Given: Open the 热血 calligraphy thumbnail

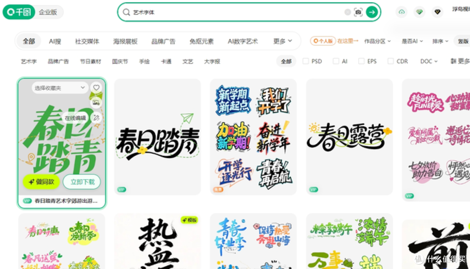Looking at the screenshot, I should (x=158, y=242).
